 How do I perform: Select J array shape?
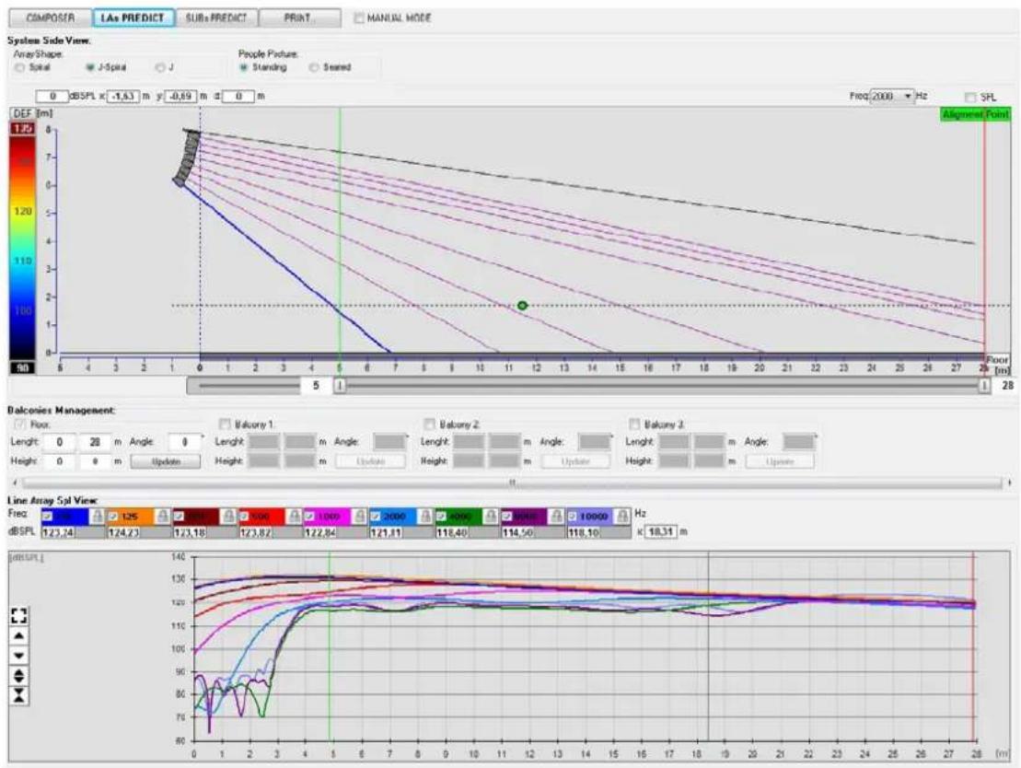(159, 68)
